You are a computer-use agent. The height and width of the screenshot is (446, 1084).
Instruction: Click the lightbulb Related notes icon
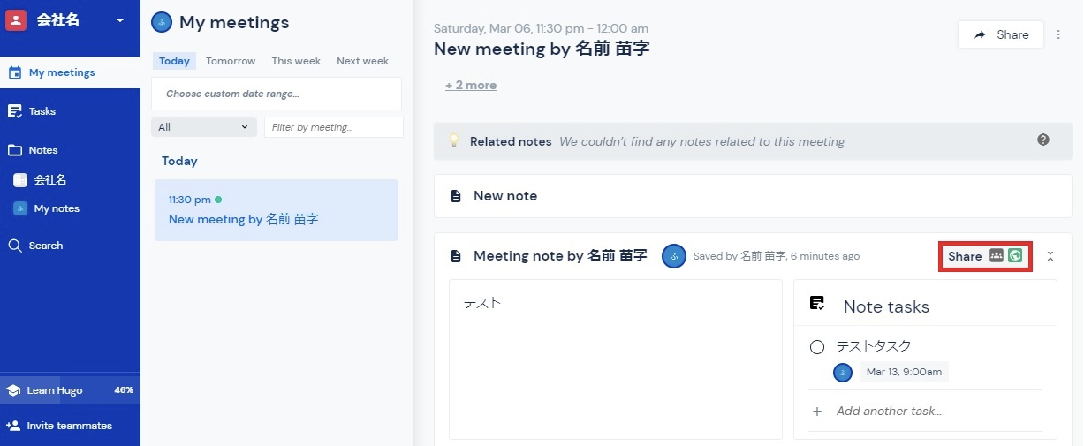click(454, 141)
